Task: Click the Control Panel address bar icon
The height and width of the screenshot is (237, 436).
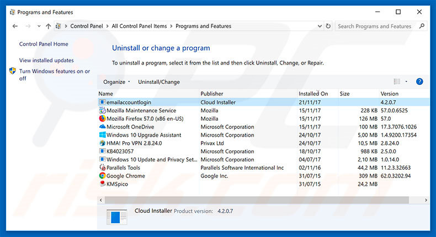Action: point(58,26)
